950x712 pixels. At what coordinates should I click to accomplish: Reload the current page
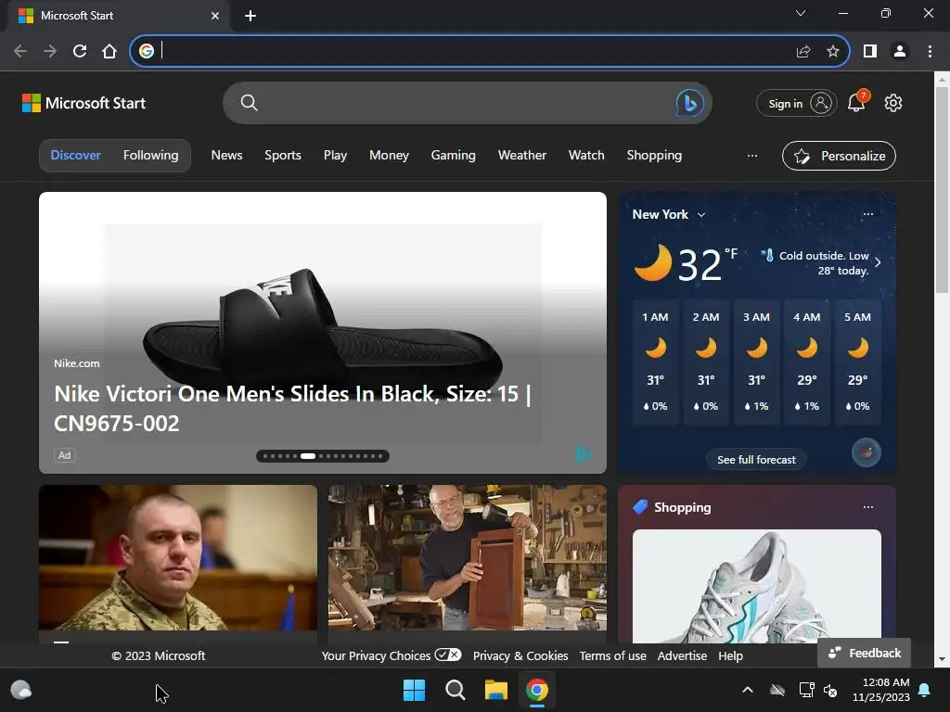coord(80,52)
